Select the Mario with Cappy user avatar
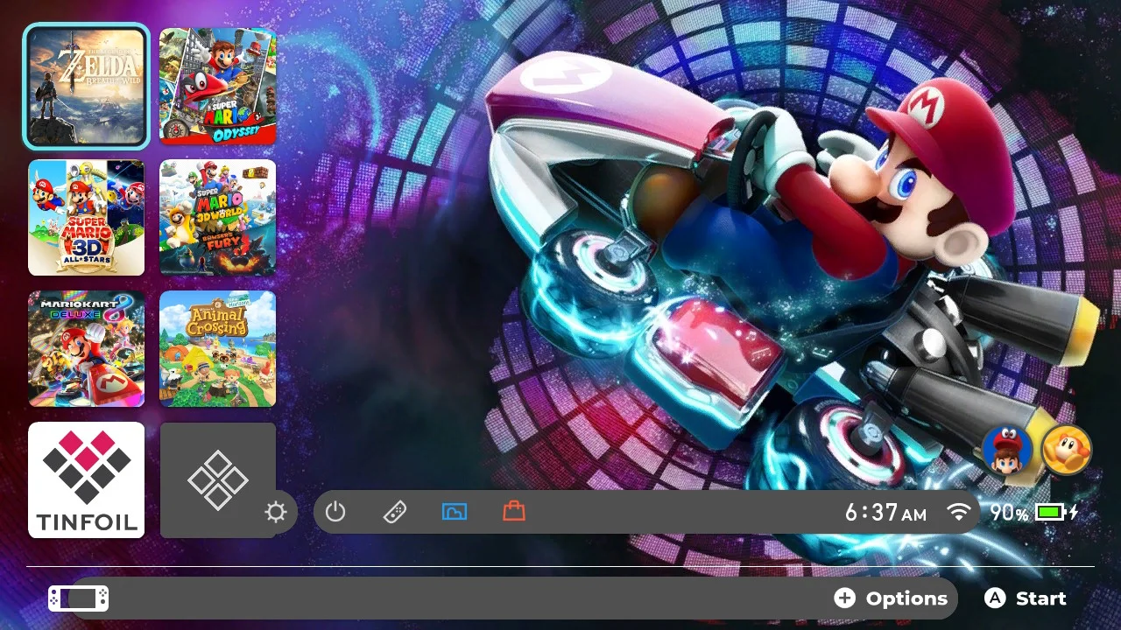Image resolution: width=1121 pixels, height=630 pixels. [x=1006, y=451]
